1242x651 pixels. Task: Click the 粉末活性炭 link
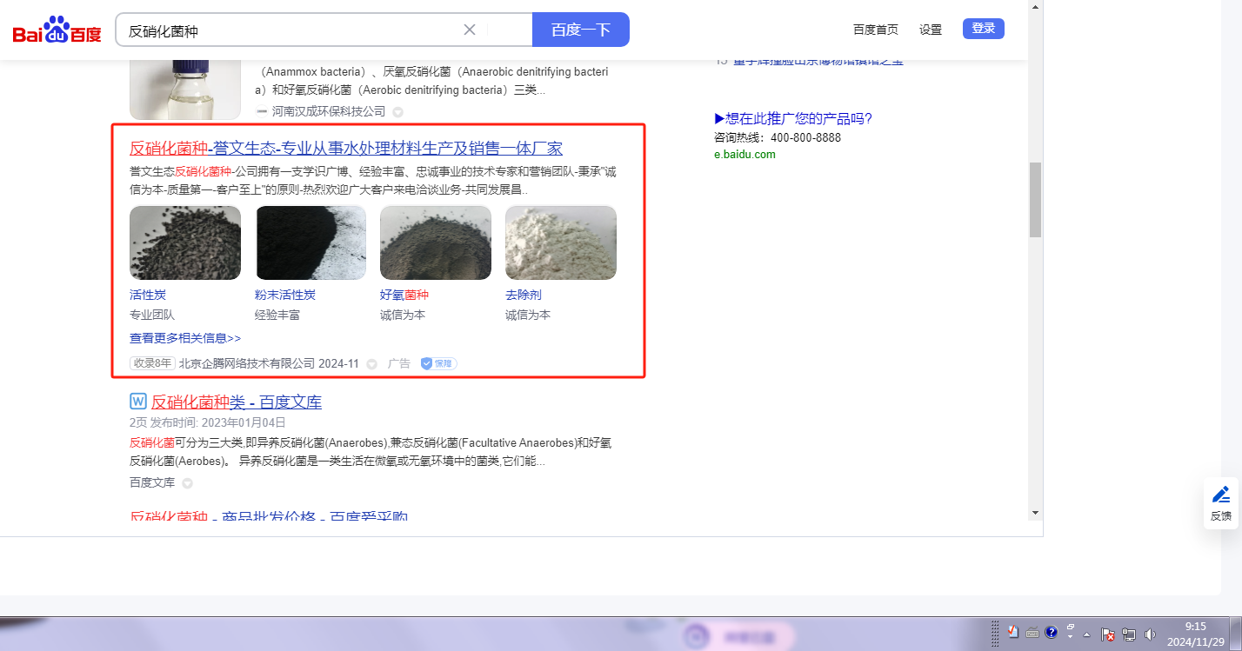tap(285, 295)
